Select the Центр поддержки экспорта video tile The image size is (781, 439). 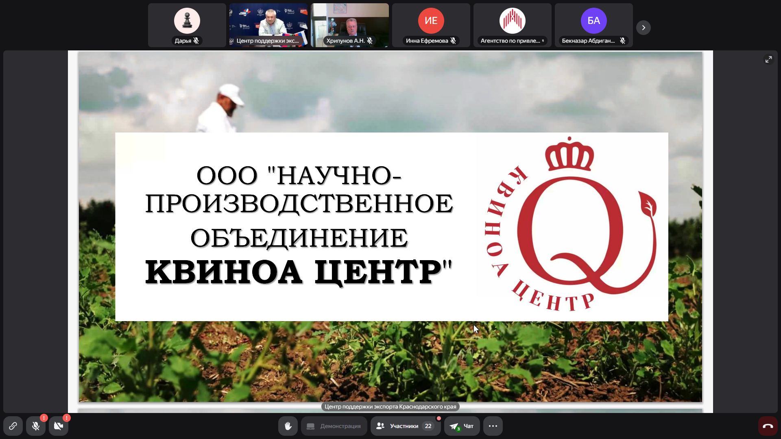268,25
